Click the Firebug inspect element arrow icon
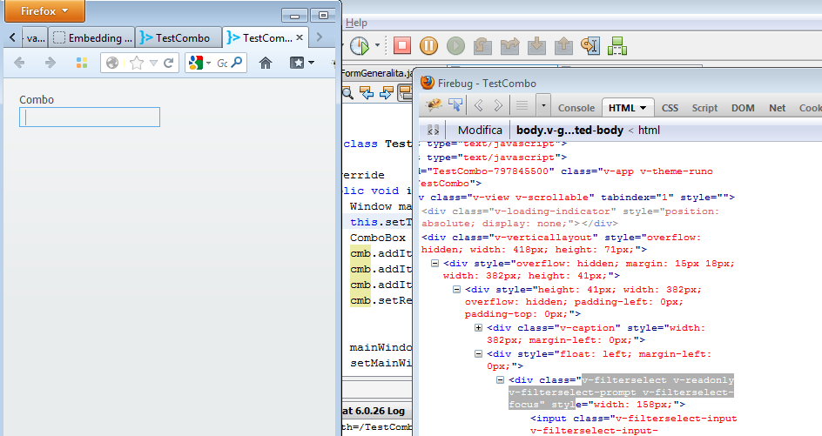The image size is (822, 436). [x=455, y=105]
